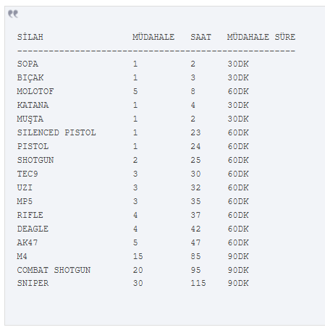Viewport: 325px width, 330px height.
Task: Click the UZI entry
Action: (25, 187)
